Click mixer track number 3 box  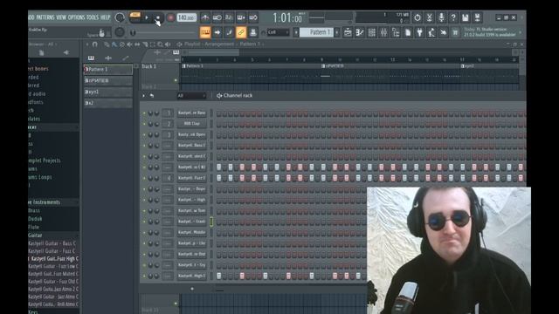[x=168, y=134]
